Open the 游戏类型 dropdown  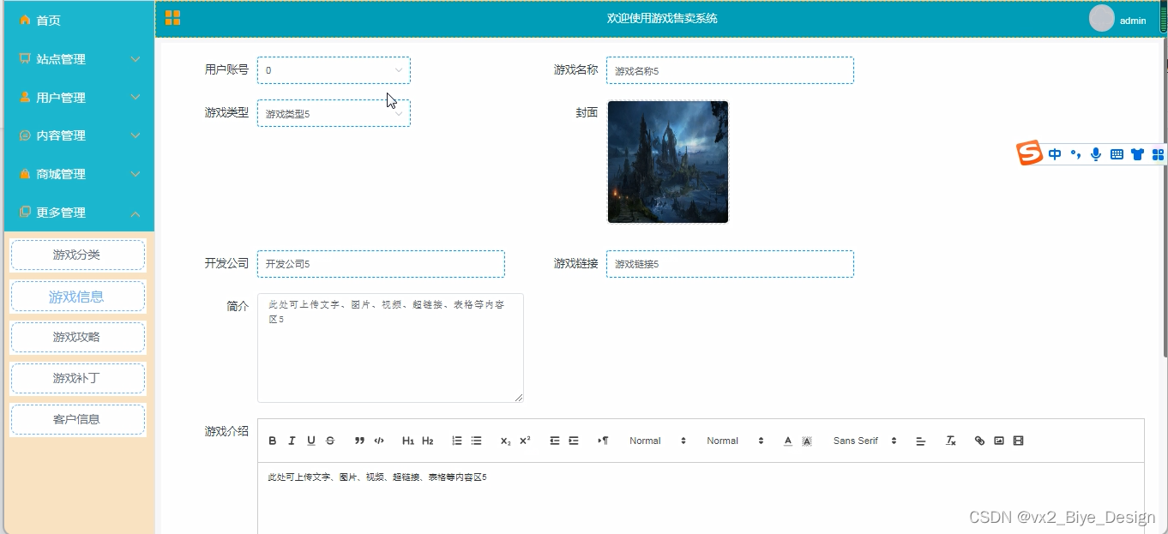(x=334, y=113)
